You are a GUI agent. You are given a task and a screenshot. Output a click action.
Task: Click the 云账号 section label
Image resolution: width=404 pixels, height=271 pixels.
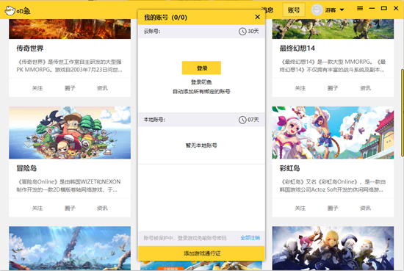(x=152, y=31)
